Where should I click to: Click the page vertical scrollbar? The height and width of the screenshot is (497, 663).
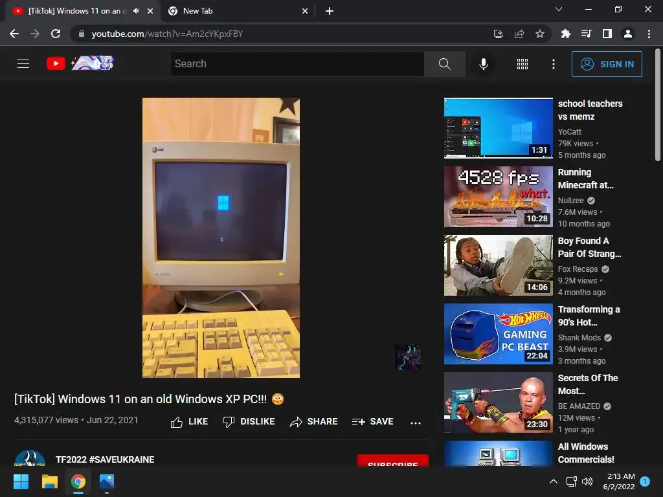658,105
